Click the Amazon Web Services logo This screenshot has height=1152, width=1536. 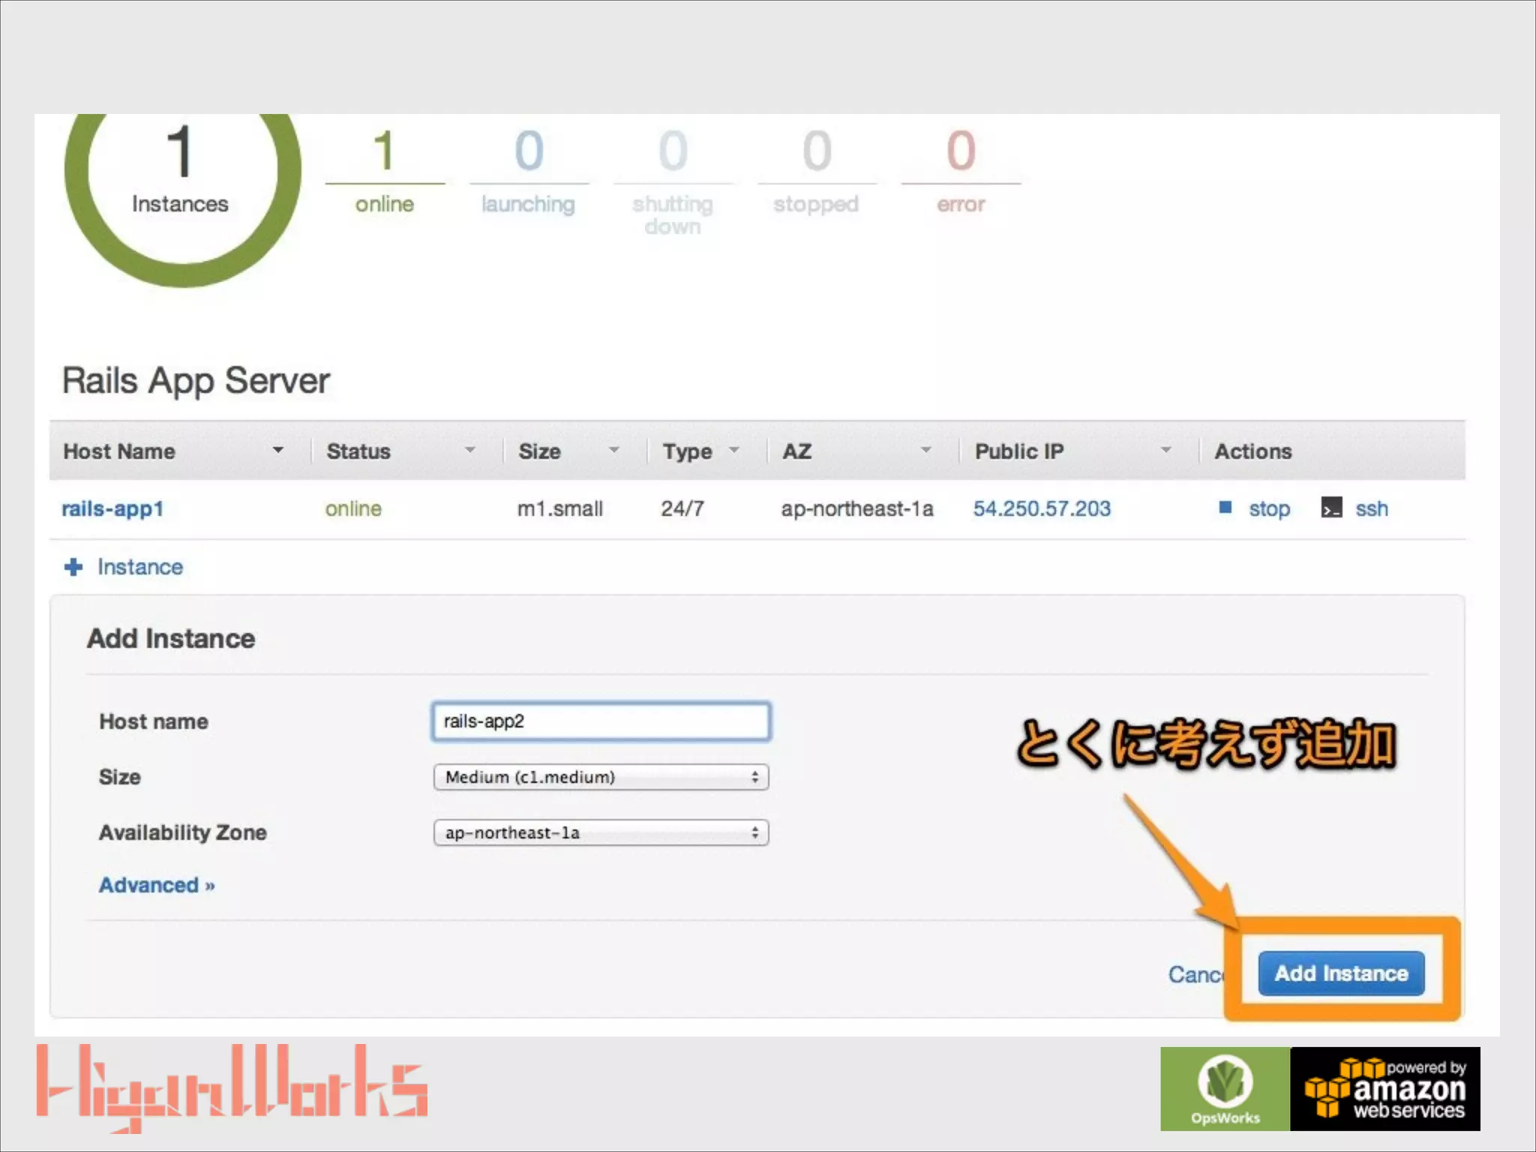[1385, 1088]
